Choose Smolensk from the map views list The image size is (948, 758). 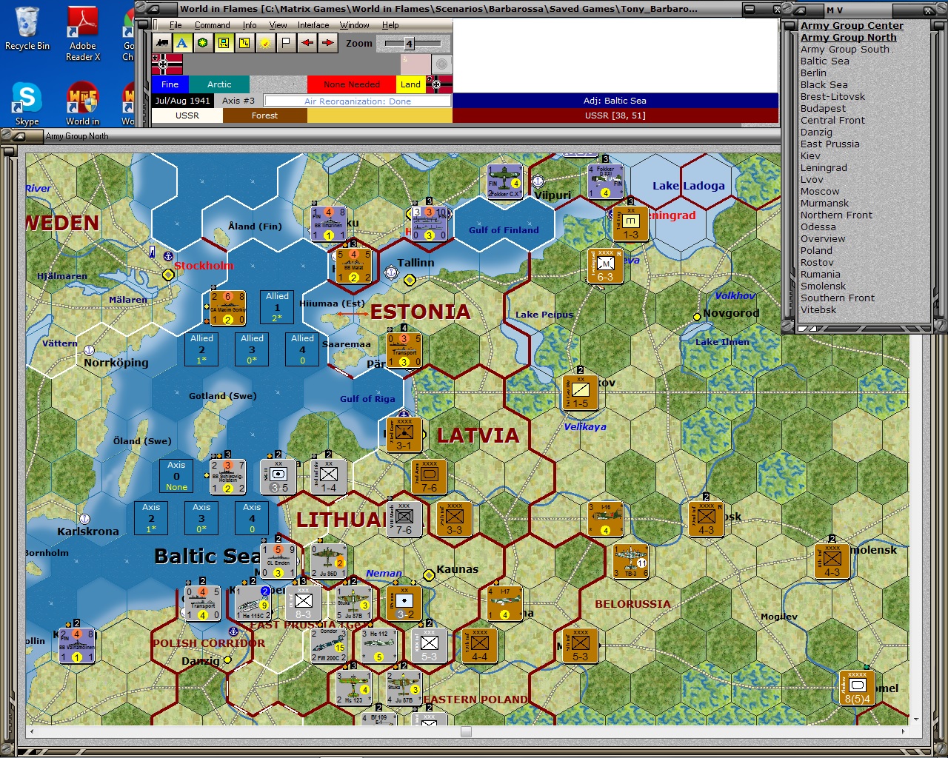(x=823, y=286)
